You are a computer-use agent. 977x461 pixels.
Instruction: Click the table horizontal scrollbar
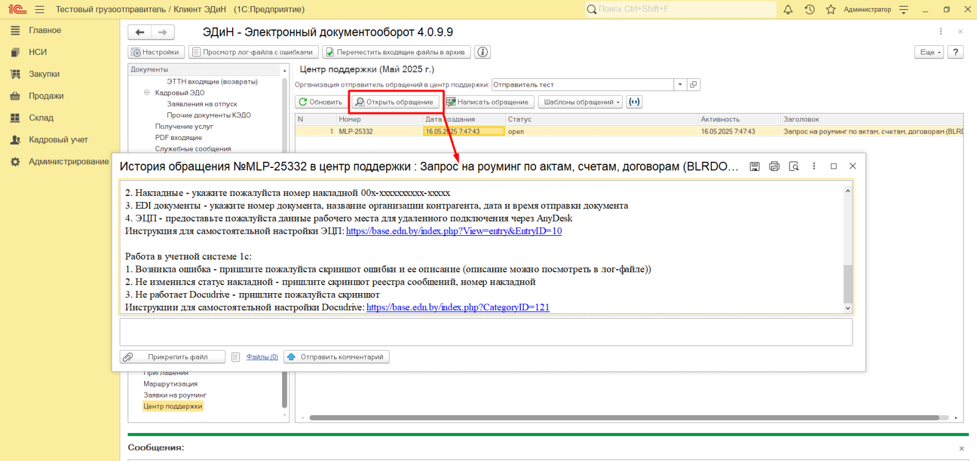click(x=624, y=418)
